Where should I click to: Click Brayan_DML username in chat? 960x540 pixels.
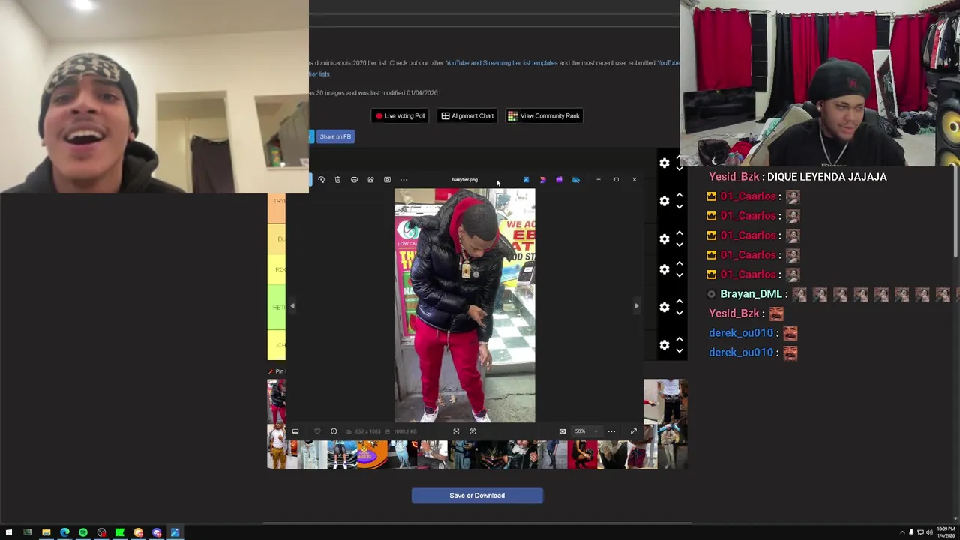(x=751, y=294)
